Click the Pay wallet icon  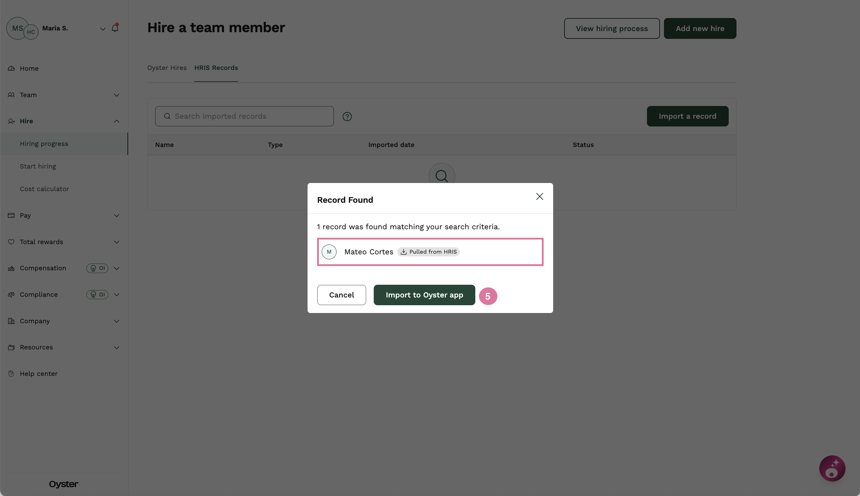click(x=11, y=215)
